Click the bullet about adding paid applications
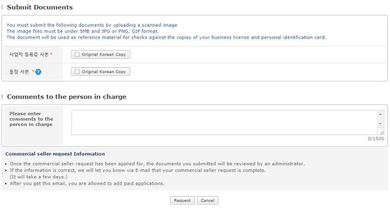The width and height of the screenshot is (390, 208). point(87,183)
